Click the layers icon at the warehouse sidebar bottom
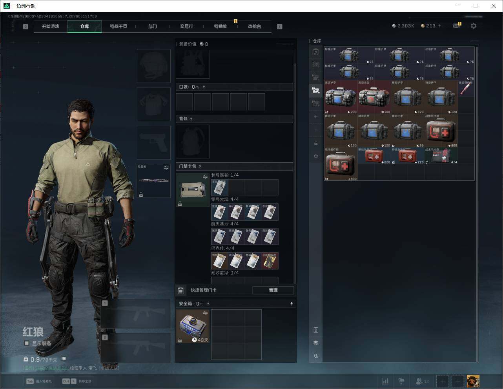503x389 pixels. [316, 343]
